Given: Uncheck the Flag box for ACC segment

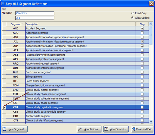Looking at the screenshot, I should [142, 29].
